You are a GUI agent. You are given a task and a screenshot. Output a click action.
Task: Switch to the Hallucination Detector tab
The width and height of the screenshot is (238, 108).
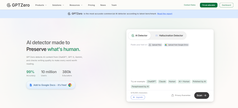point(169,35)
